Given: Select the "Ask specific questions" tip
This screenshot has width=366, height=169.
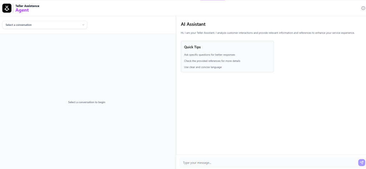Looking at the screenshot, I should [209, 55].
